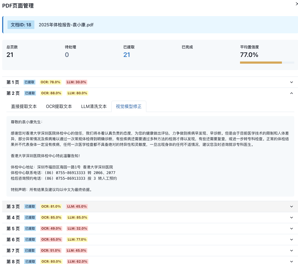The image size is (298, 264).
Task: Select the filename 2025年体检报告-袁小康.pdf
Action: pyautogui.click(x=66, y=25)
